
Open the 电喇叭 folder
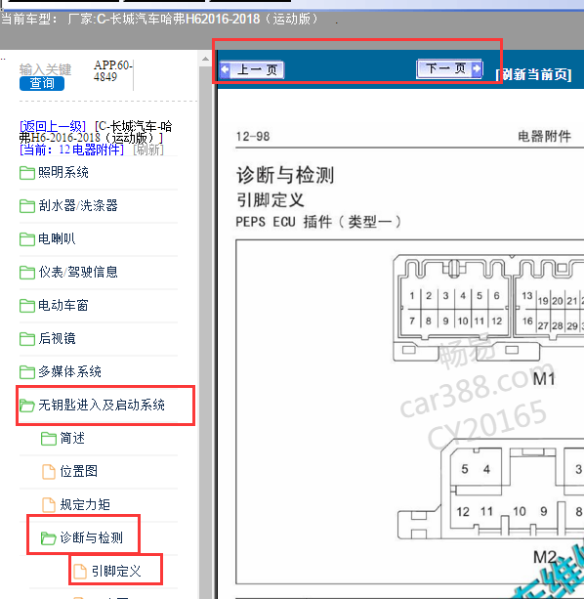click(57, 239)
